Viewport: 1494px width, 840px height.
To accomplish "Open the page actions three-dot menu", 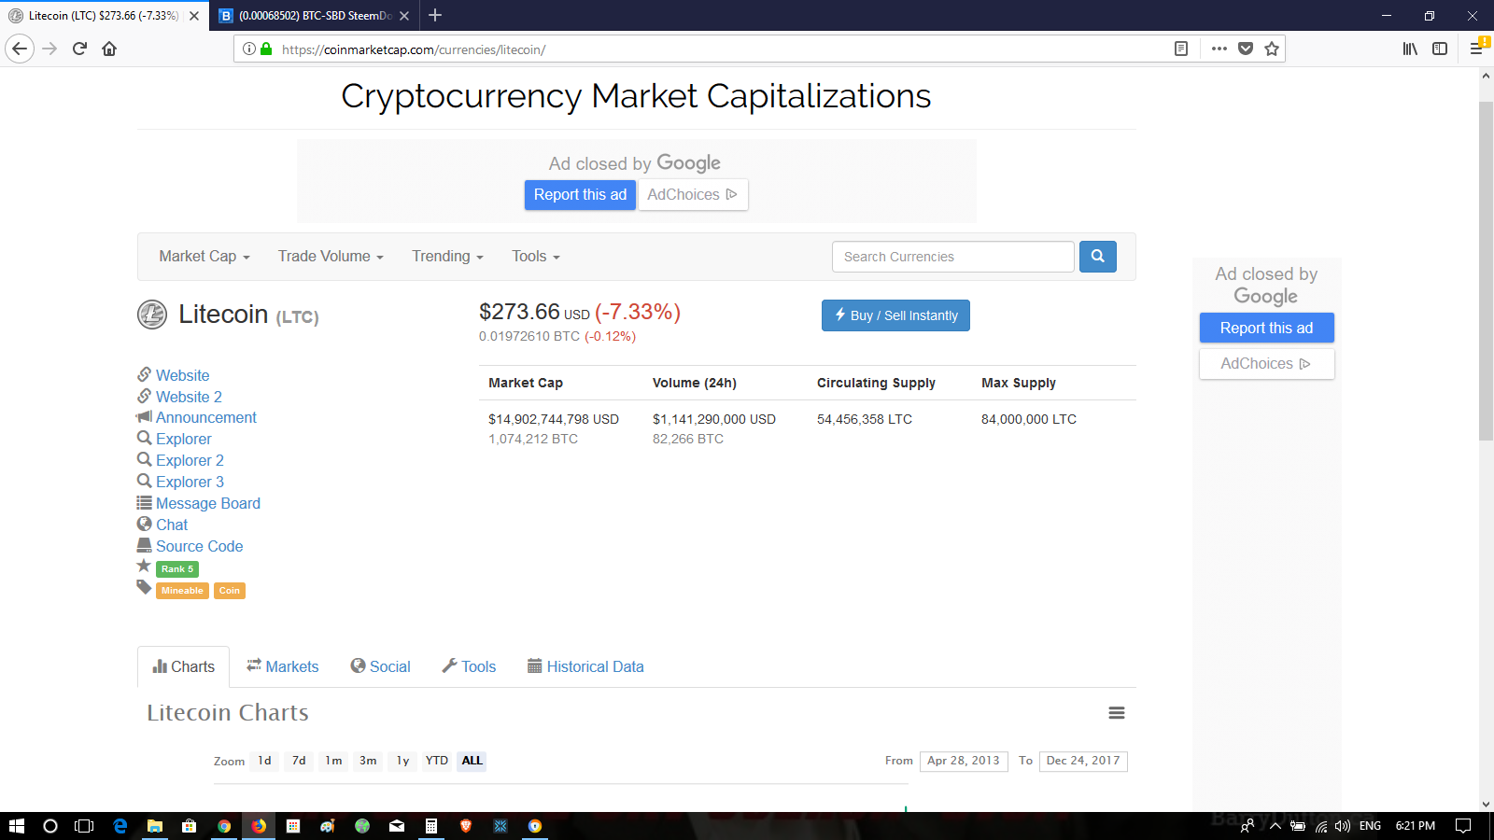I will click(x=1219, y=49).
